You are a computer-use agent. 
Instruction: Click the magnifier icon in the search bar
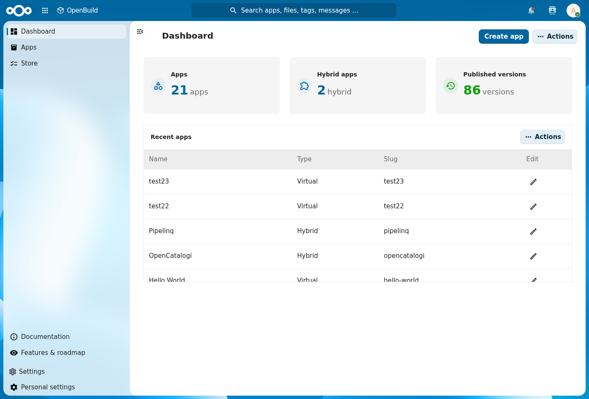click(x=233, y=10)
